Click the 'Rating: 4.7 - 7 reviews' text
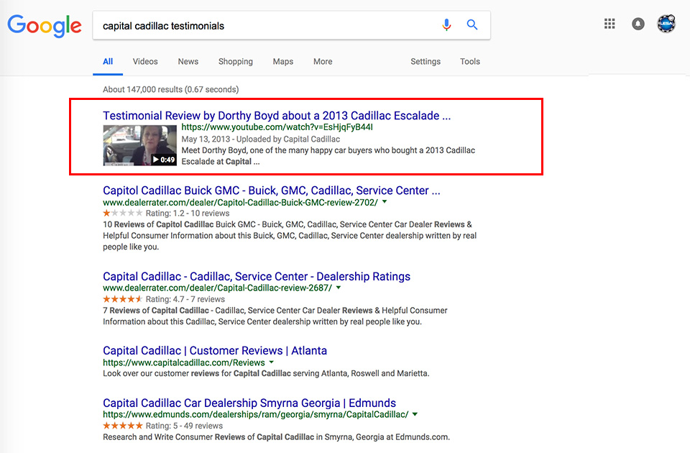 click(185, 299)
